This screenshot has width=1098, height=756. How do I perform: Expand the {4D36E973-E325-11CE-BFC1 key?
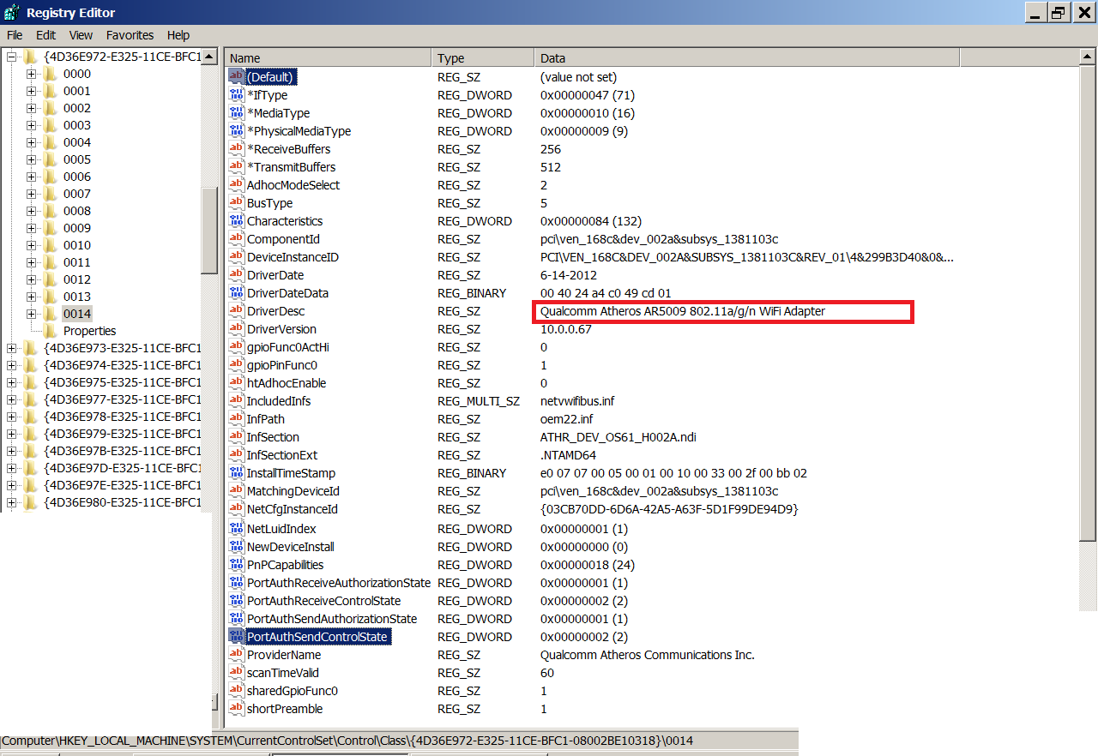(11, 348)
